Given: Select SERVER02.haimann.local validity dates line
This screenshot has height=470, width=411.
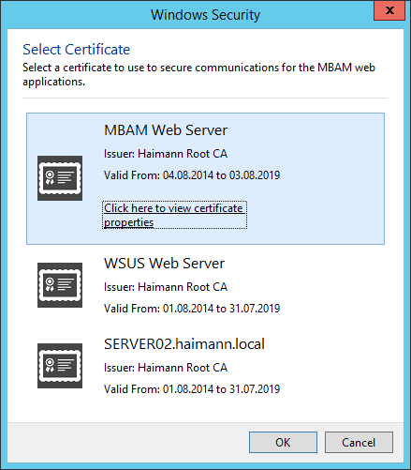Looking at the screenshot, I should (x=192, y=389).
